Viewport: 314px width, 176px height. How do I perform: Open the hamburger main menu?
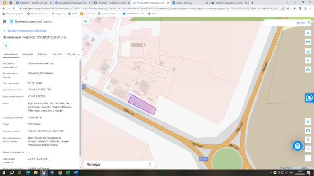point(5,21)
